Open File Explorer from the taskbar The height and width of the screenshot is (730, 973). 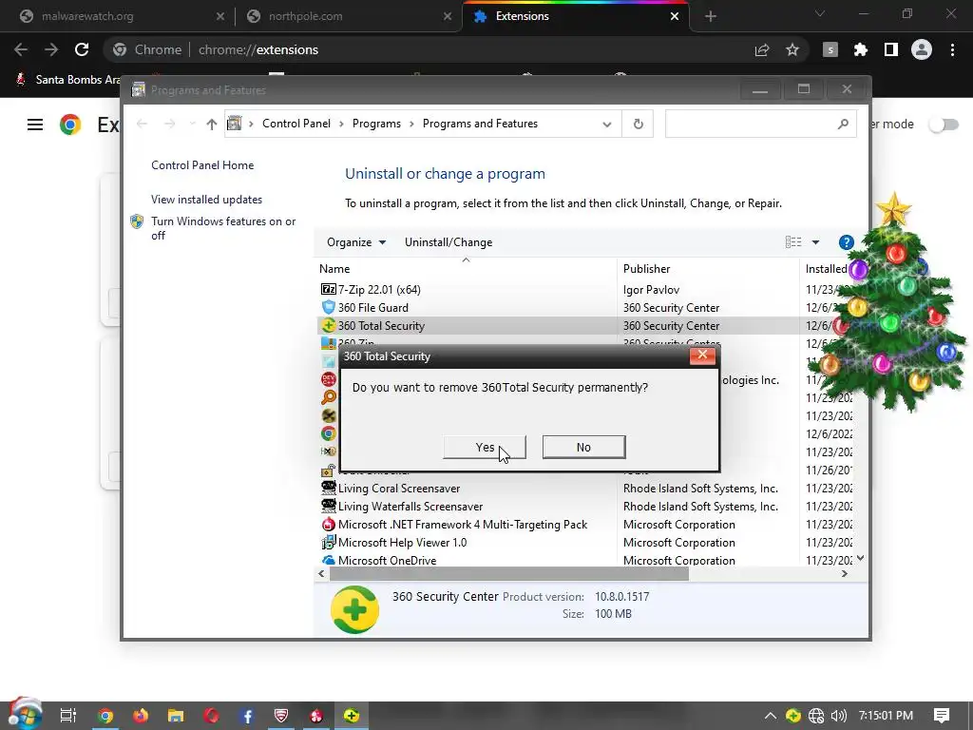point(176,716)
